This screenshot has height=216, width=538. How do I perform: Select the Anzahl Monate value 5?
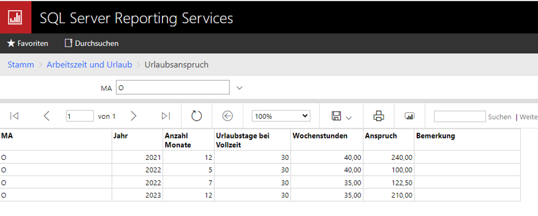coord(189,170)
